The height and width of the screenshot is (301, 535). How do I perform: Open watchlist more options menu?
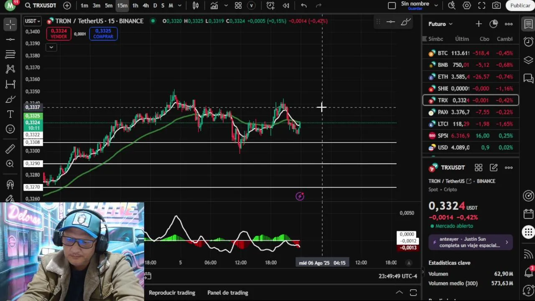click(x=509, y=24)
